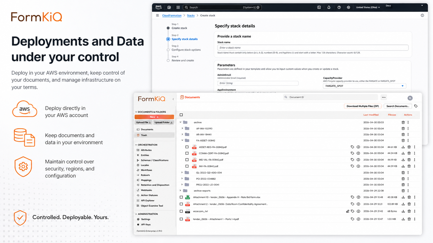
Task: Edit eicar.com_.txt with pencil icon
Action: tap(348, 211)
